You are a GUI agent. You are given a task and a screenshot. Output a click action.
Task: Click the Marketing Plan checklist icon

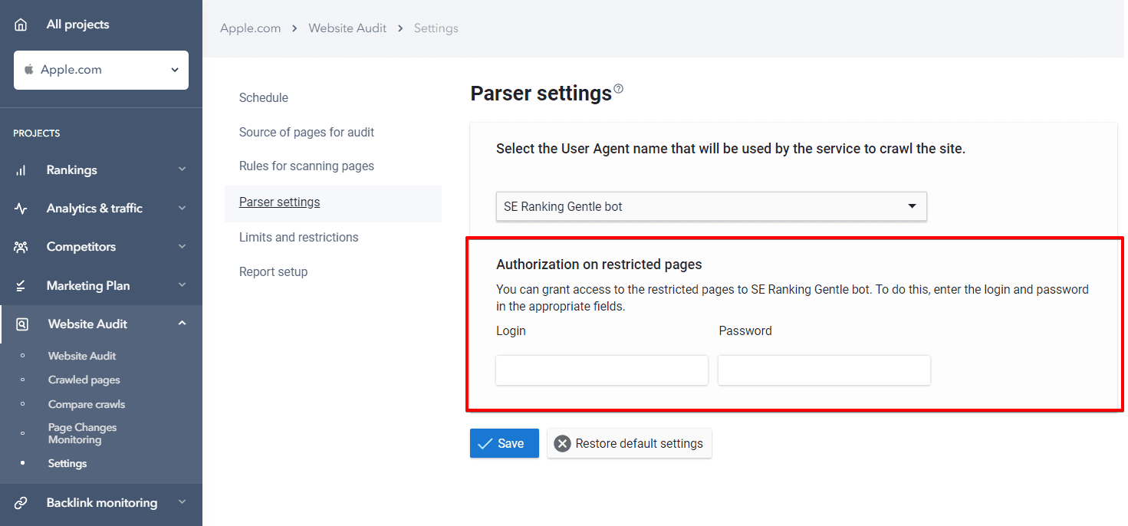pyautogui.click(x=21, y=285)
